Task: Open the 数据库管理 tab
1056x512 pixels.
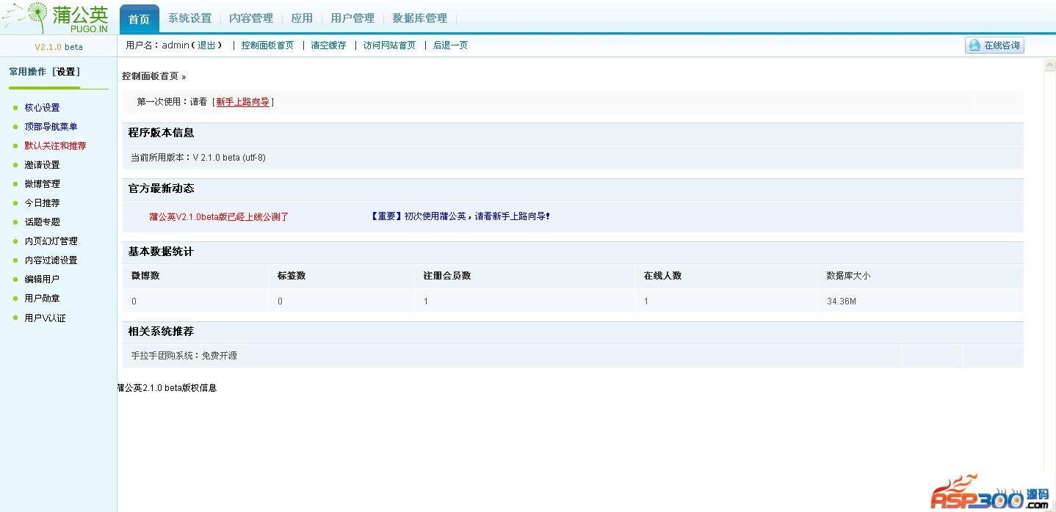Action: pos(419,18)
